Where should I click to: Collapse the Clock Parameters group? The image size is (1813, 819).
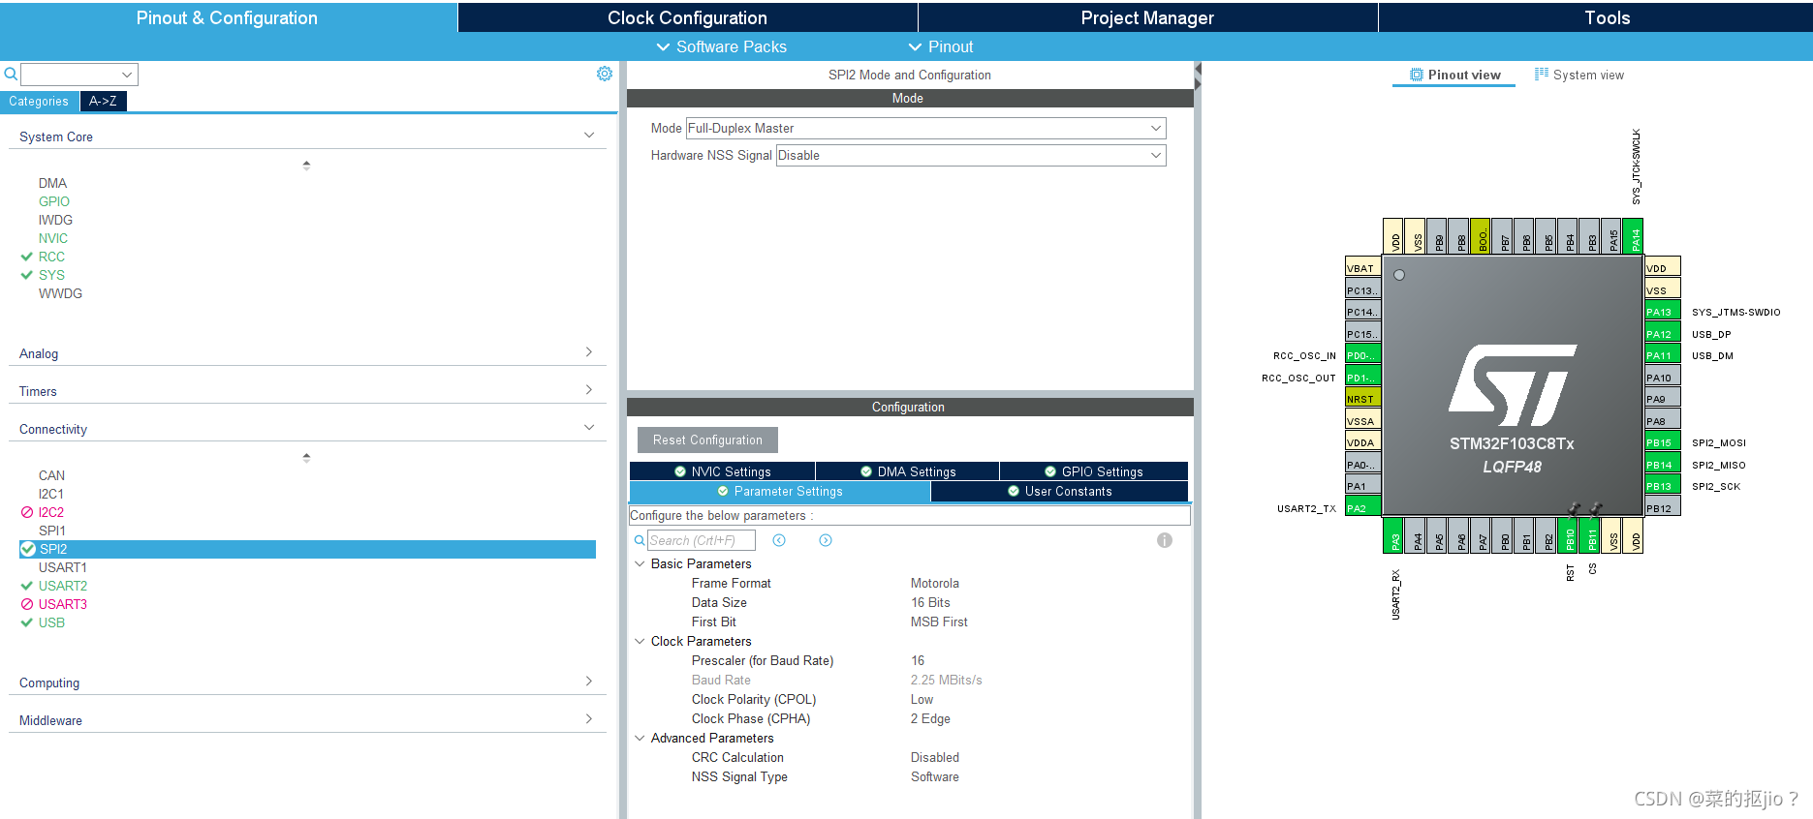point(640,641)
